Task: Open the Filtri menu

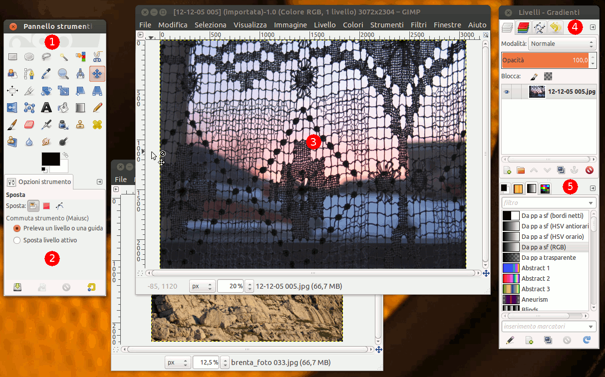Action: point(418,25)
